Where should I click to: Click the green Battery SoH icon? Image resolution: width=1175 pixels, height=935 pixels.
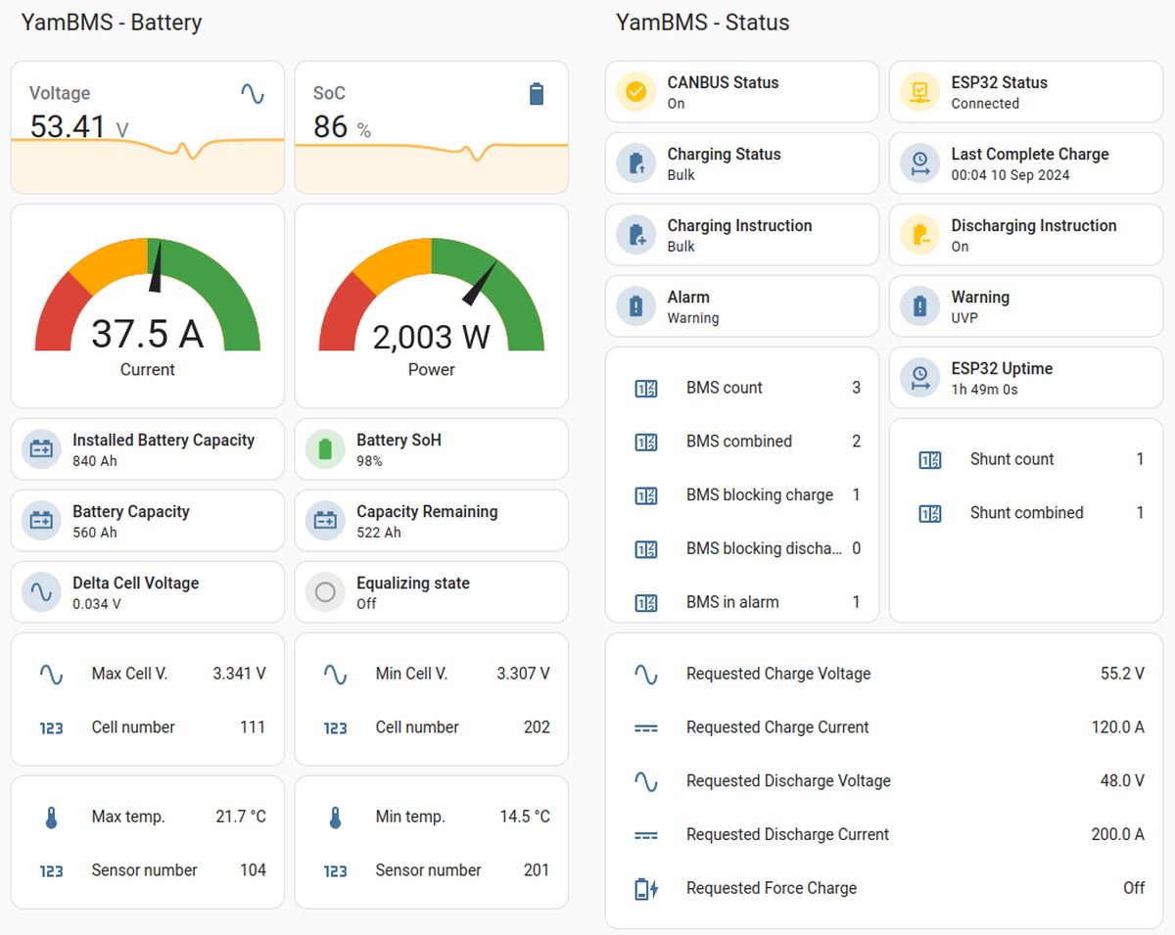(325, 449)
